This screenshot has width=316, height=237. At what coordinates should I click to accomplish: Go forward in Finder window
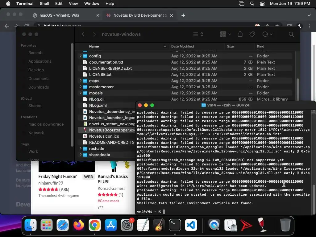click(94, 34)
